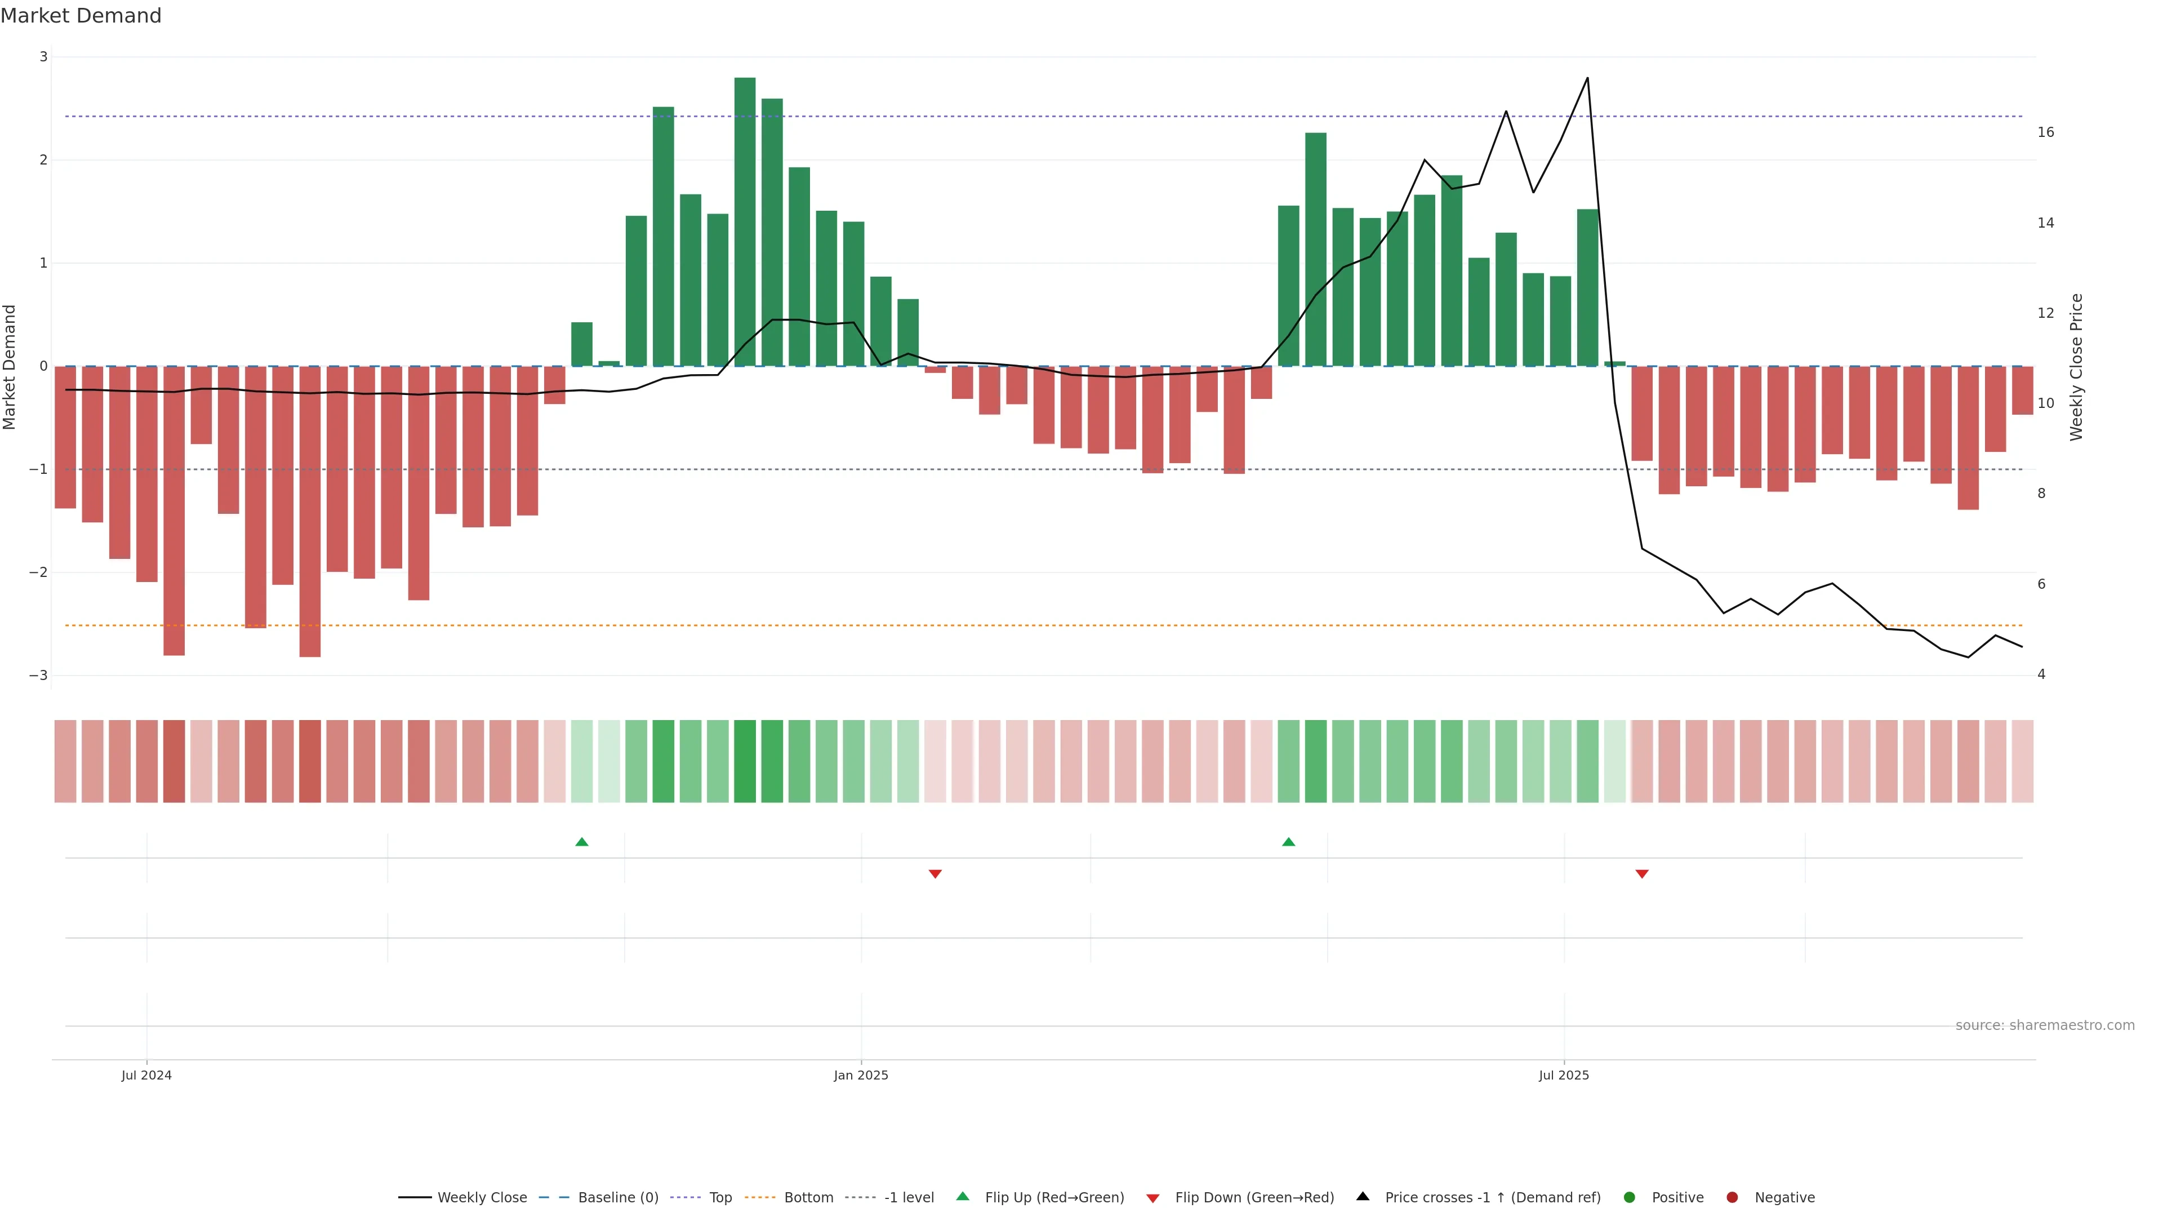This screenshot has height=1217, width=2163.
Task: Toggle the -1 level legend entry
Action: point(909,1198)
